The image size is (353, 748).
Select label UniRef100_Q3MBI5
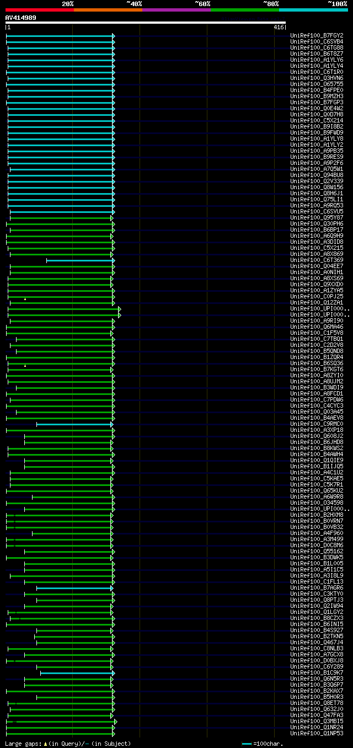click(x=317, y=722)
